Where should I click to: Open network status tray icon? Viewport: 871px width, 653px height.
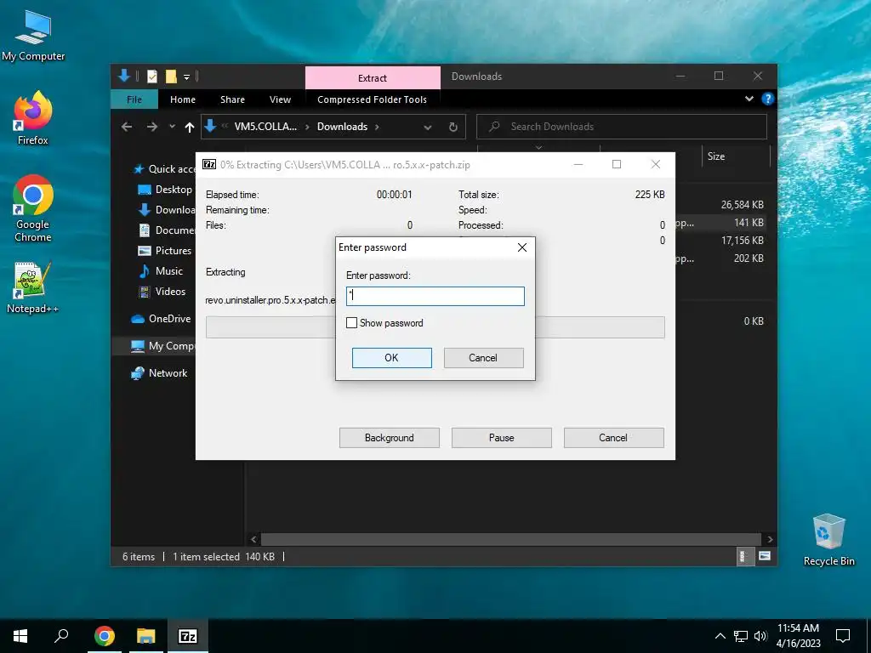(x=741, y=636)
